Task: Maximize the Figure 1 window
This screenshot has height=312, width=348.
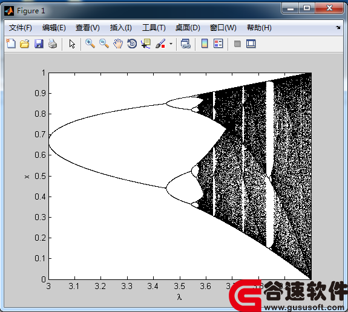Action: (x=307, y=8)
